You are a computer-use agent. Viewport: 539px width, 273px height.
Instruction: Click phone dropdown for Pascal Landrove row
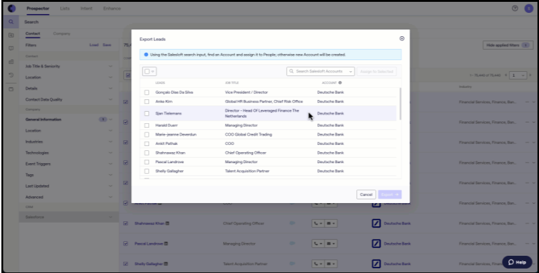pos(318,244)
